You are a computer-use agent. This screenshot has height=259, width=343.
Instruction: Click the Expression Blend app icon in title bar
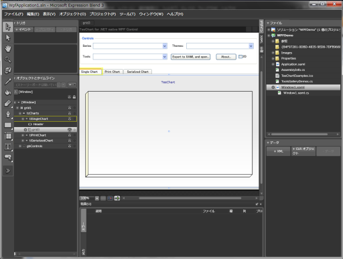click(5, 5)
